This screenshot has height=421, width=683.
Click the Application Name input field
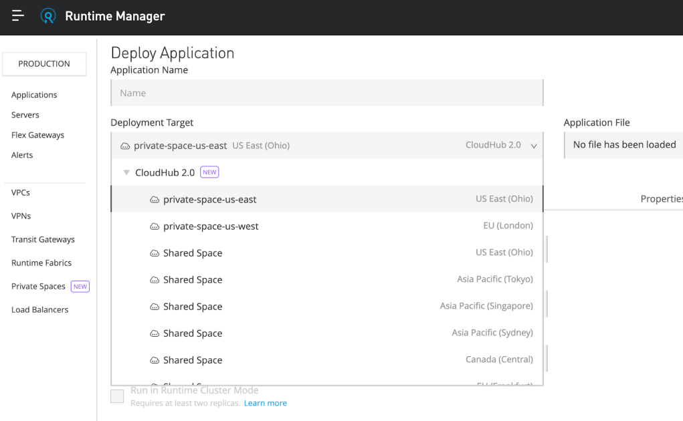point(326,92)
